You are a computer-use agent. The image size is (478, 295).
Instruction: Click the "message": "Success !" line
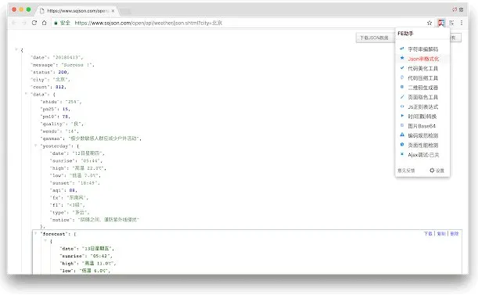[x=63, y=65]
